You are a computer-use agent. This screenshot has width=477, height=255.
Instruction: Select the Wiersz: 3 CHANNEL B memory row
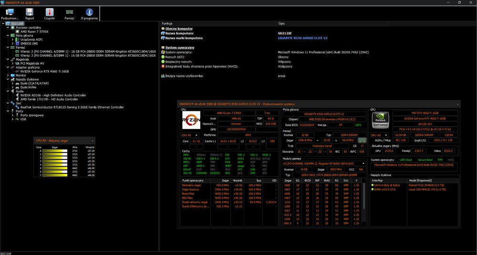tap(88, 55)
